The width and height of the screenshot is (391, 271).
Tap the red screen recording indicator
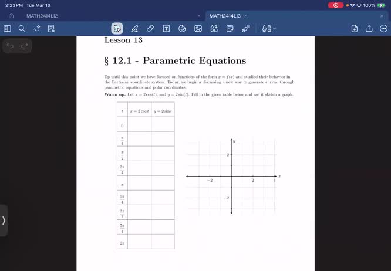tap(336, 5)
